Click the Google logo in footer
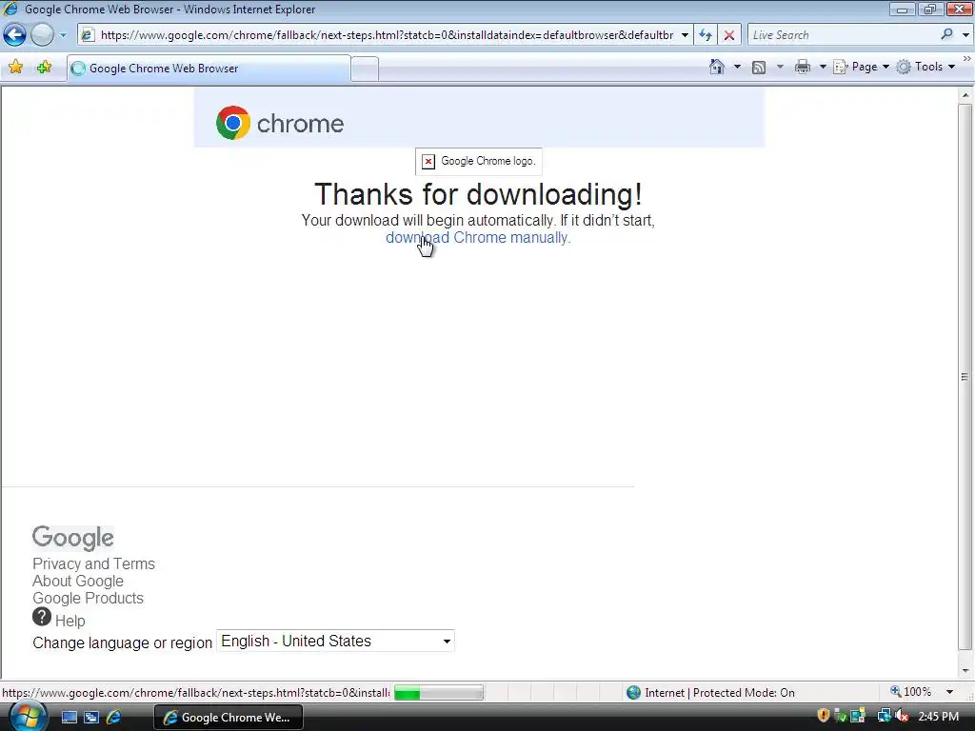The image size is (975, 731). pyautogui.click(x=73, y=538)
